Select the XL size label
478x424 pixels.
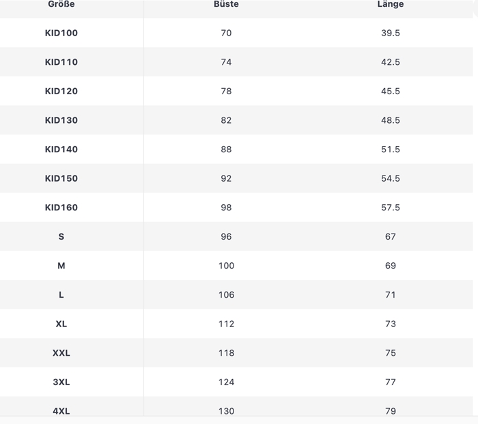(61, 324)
